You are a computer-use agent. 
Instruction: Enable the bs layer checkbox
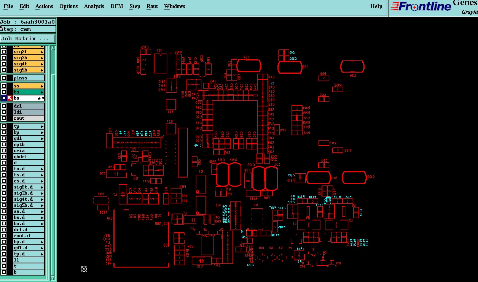click(x=4, y=92)
